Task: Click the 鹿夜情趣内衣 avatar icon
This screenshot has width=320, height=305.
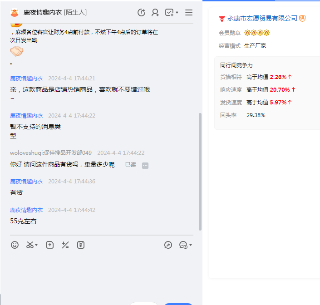Action: [15, 12]
